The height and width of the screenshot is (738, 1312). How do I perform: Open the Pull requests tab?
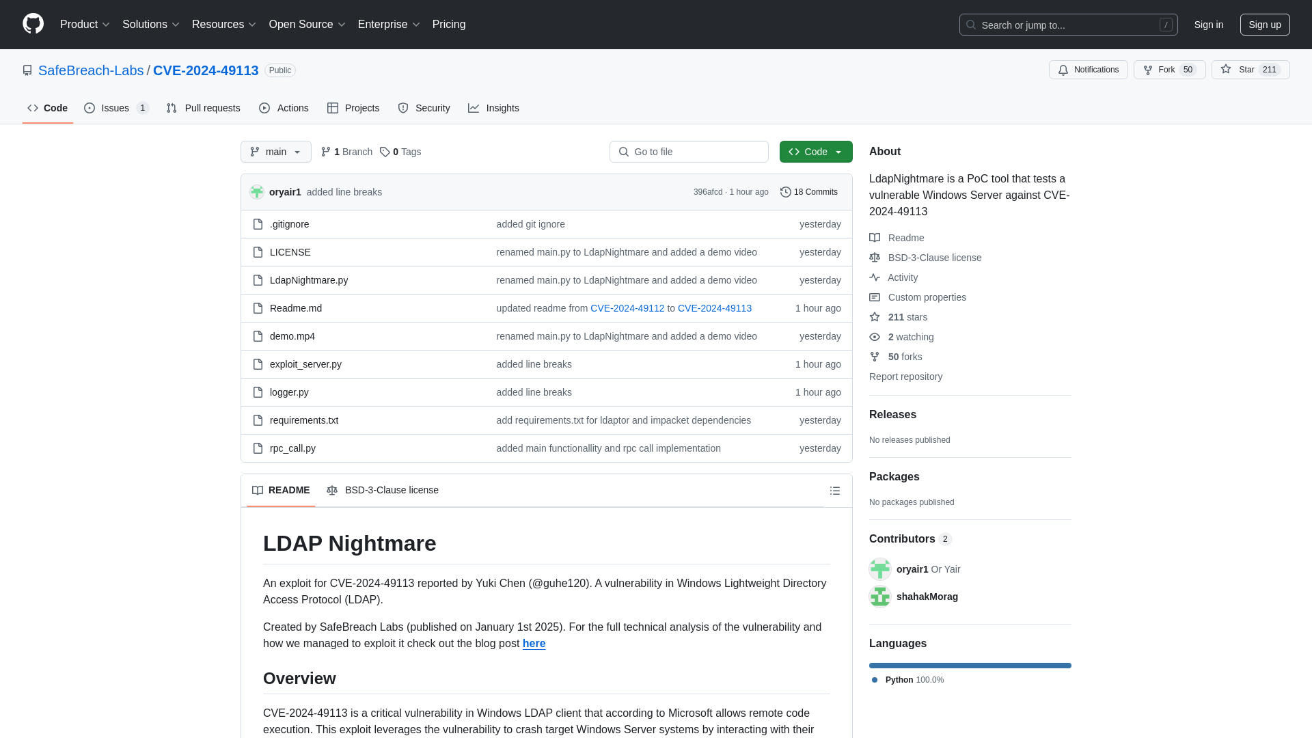203,108
